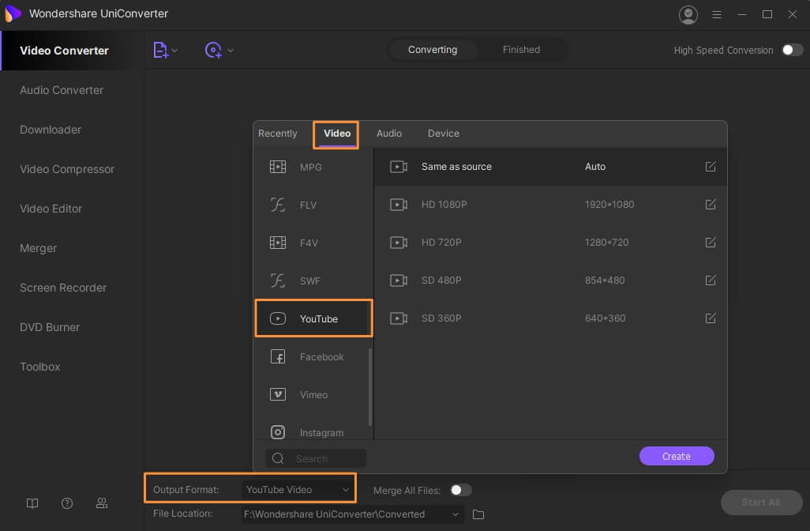Open the user guide book icon
Screen dimensions: 810x531
(x=32, y=503)
